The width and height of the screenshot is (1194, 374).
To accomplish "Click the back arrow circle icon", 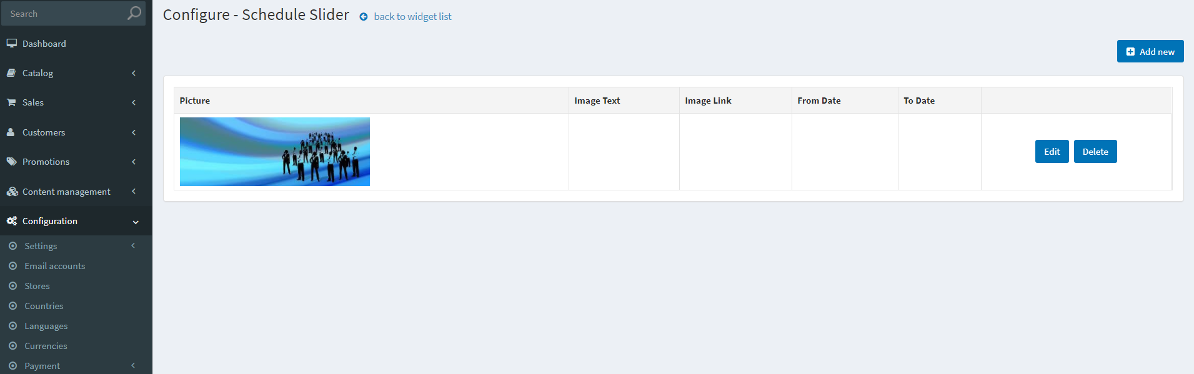I will tap(364, 17).
